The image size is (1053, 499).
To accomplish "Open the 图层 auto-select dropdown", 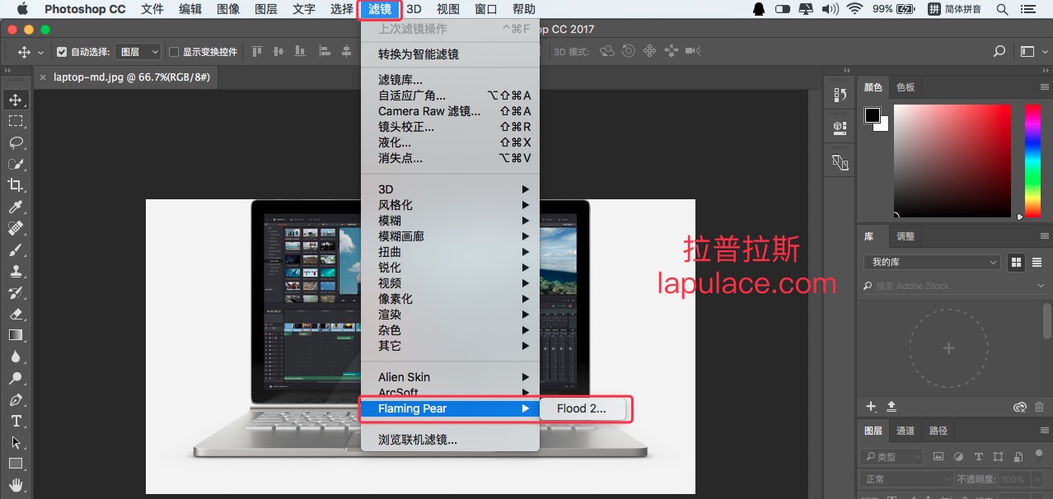I will [x=138, y=52].
